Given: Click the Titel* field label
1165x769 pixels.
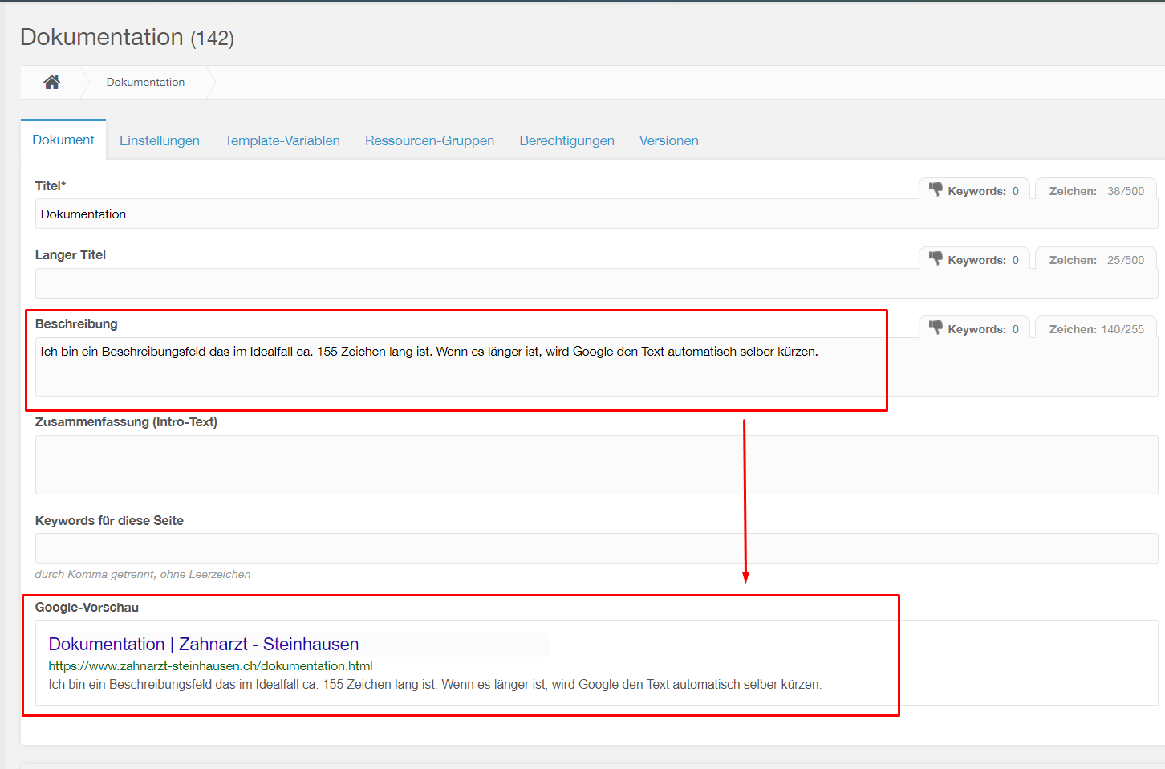Looking at the screenshot, I should pos(51,185).
